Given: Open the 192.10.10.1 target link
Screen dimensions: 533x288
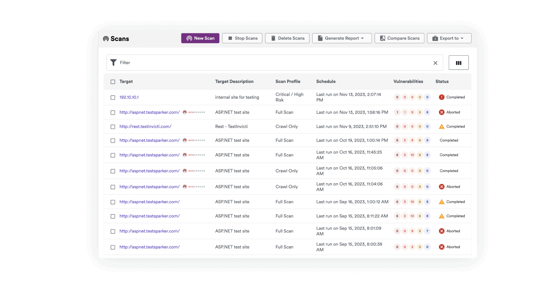Looking at the screenshot, I should pyautogui.click(x=129, y=97).
